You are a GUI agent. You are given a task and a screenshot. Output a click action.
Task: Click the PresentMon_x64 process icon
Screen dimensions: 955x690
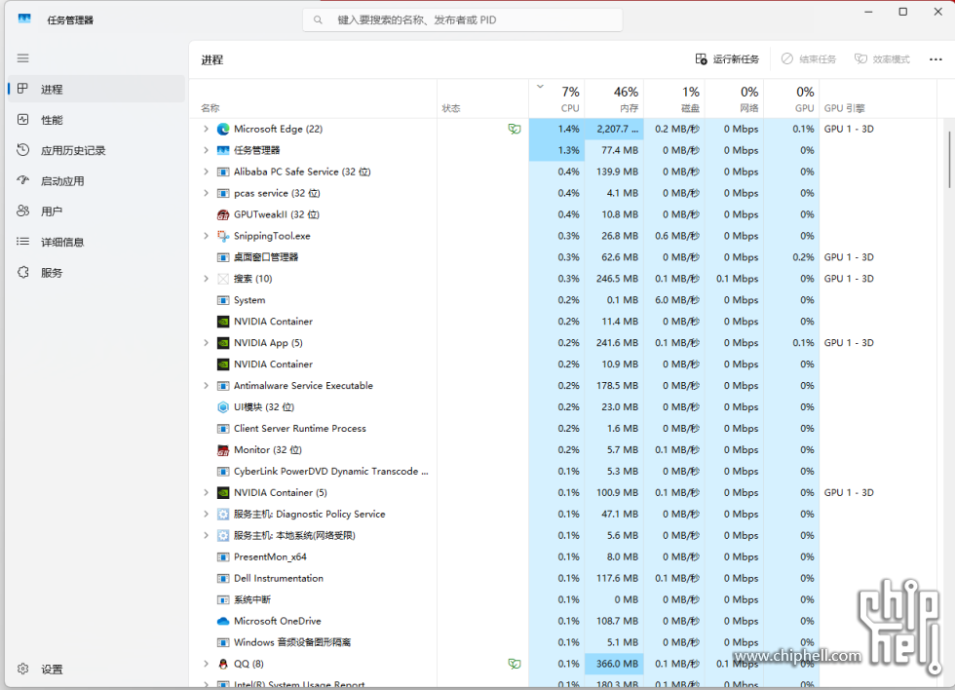[223, 556]
